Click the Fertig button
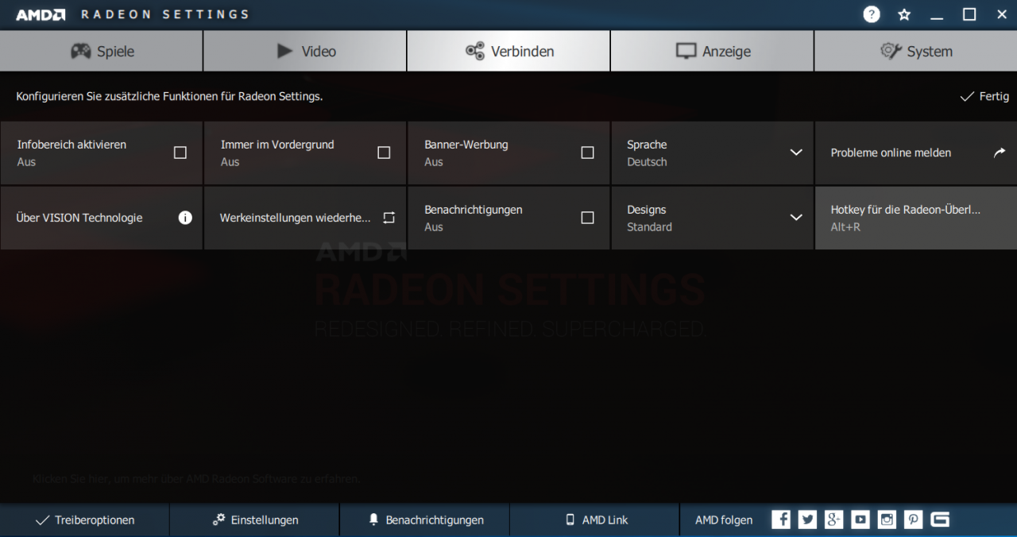 point(984,96)
